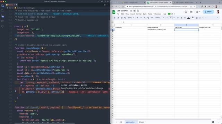Select cell with child, balloons, birthday cake

(x=161, y=30)
